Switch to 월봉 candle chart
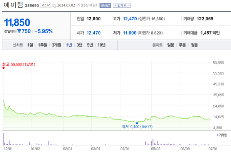Screen dimensions: 231x152 click(x=194, y=45)
